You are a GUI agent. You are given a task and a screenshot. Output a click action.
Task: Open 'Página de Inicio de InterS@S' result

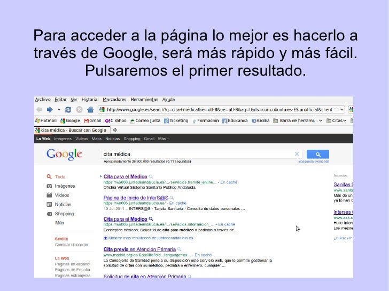click(x=136, y=198)
